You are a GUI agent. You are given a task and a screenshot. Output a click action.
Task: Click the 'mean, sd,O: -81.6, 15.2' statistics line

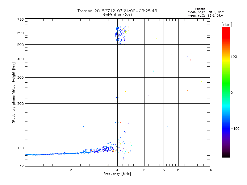pyautogui.click(x=206, y=12)
